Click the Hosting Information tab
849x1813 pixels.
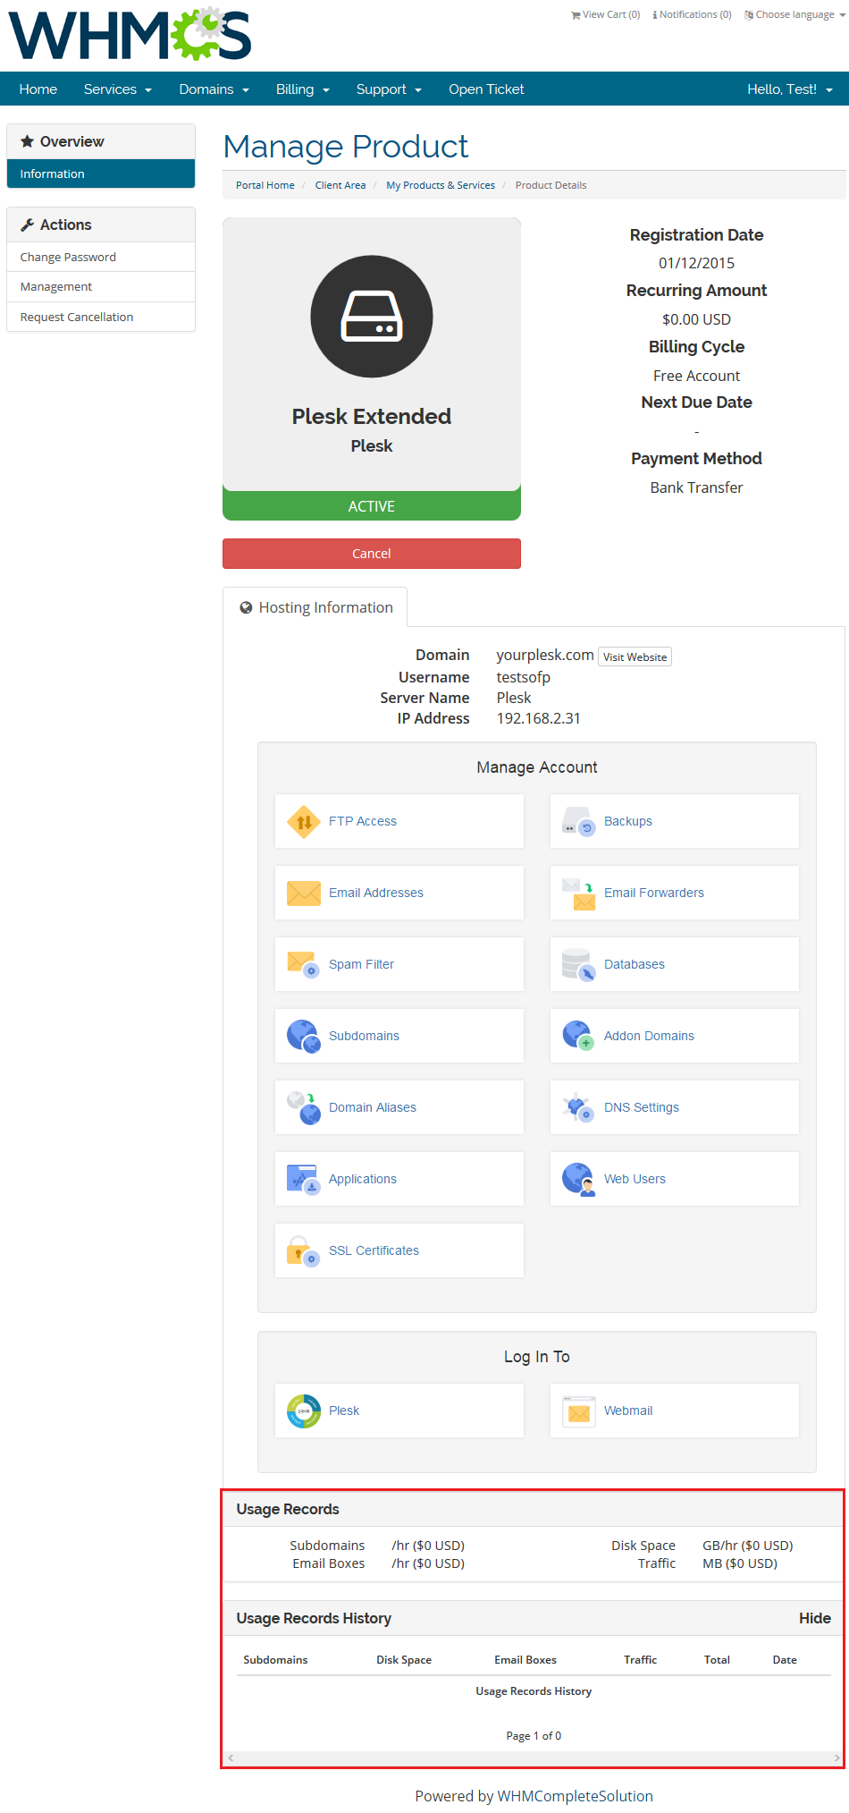click(x=315, y=607)
